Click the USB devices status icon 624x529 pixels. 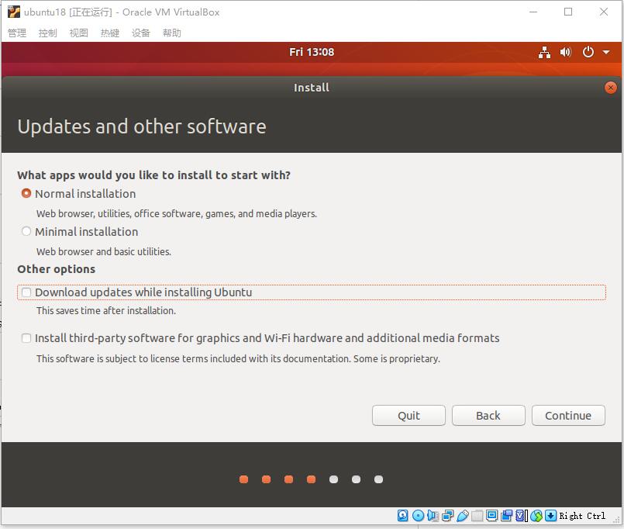tap(463, 516)
